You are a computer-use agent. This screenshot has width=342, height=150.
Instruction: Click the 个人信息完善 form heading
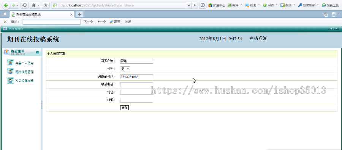pos(56,53)
